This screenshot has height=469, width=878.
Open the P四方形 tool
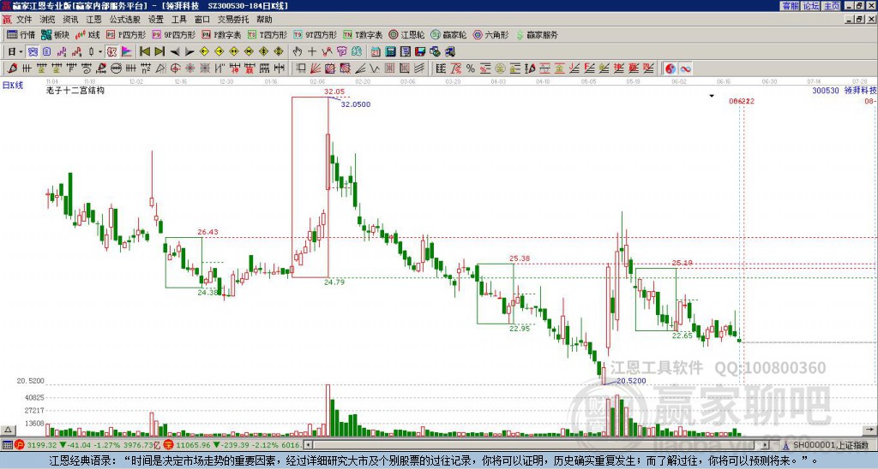coord(126,34)
